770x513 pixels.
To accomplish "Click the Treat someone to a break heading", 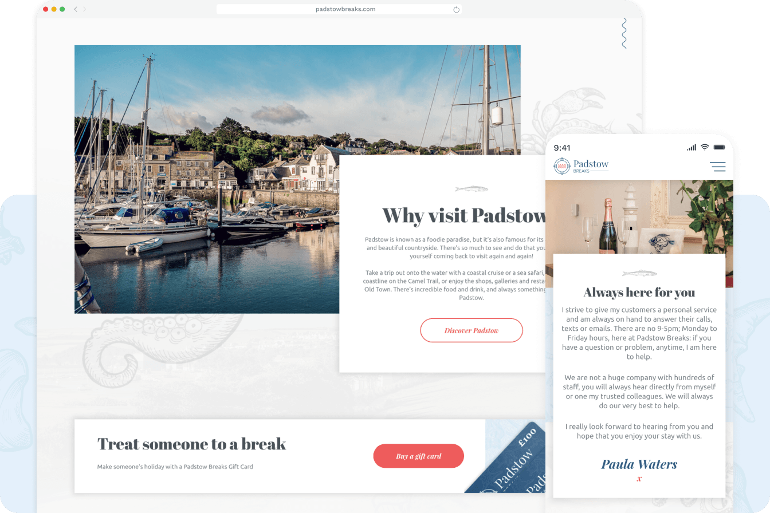I will pyautogui.click(x=191, y=444).
